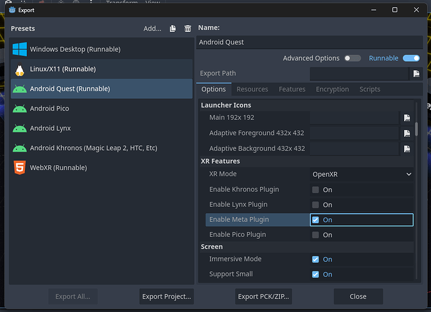Click the Adaptive Background path field

click(x=355, y=149)
